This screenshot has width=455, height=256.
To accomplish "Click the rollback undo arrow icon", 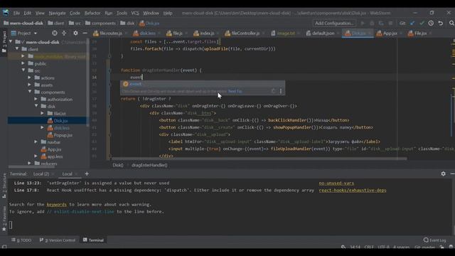I will 441,23.
